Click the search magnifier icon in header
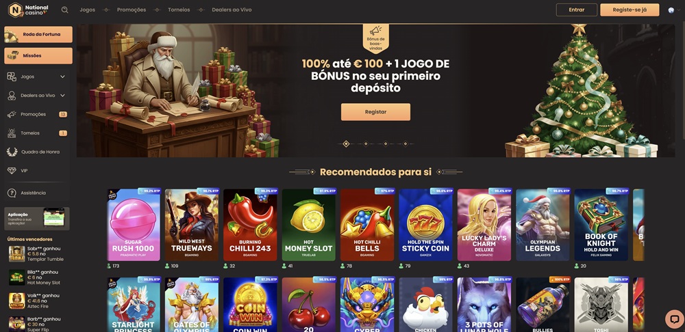Image resolution: width=685 pixels, height=332 pixels. [64, 10]
